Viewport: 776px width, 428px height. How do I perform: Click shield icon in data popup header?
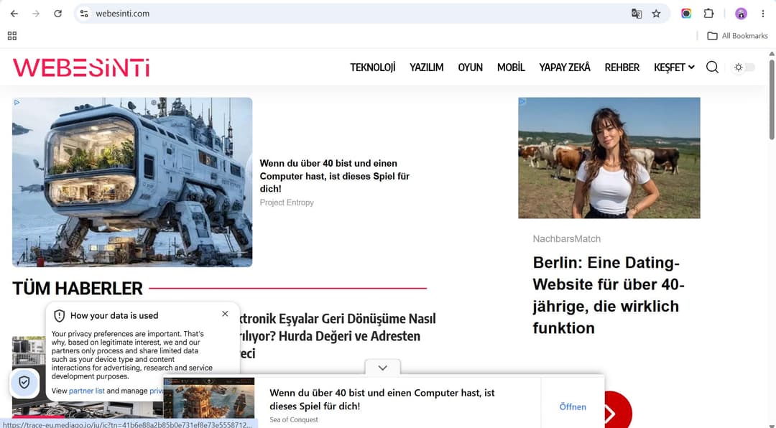coord(60,316)
